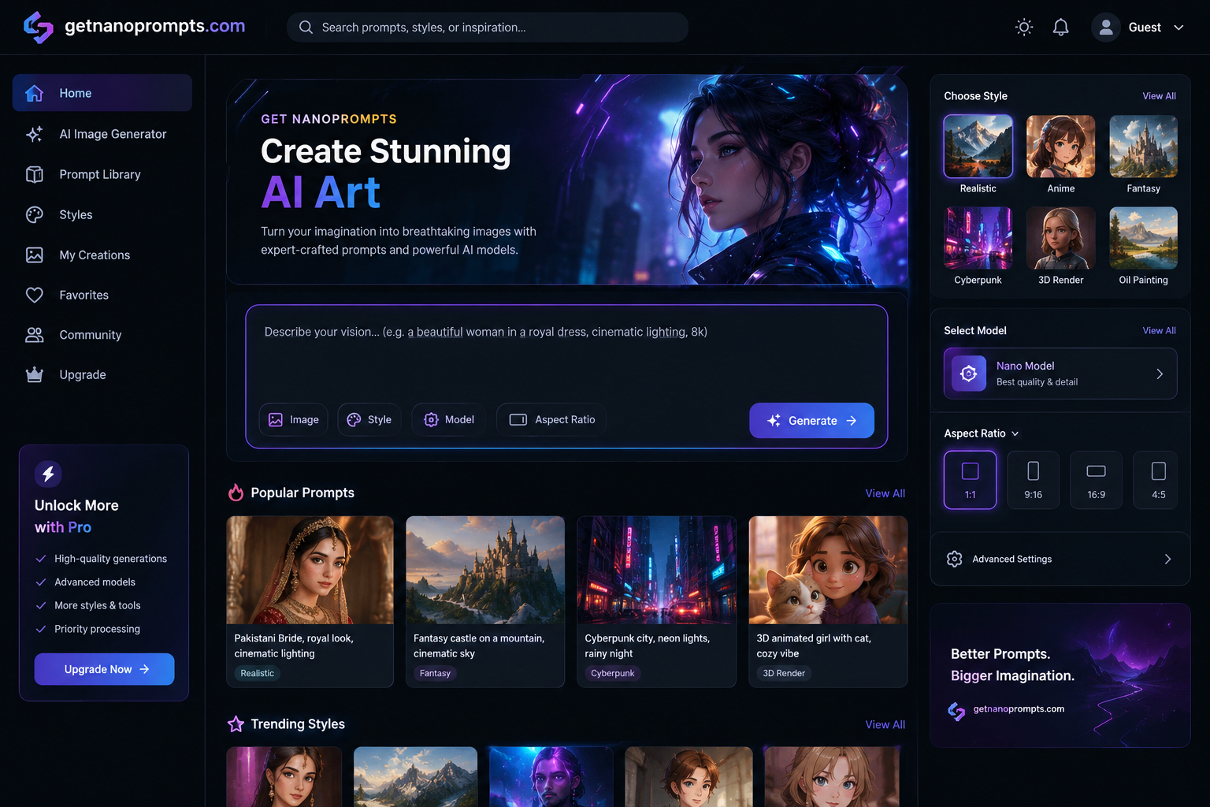Click the Upgrade crown icon
1210x807 pixels.
click(x=35, y=375)
